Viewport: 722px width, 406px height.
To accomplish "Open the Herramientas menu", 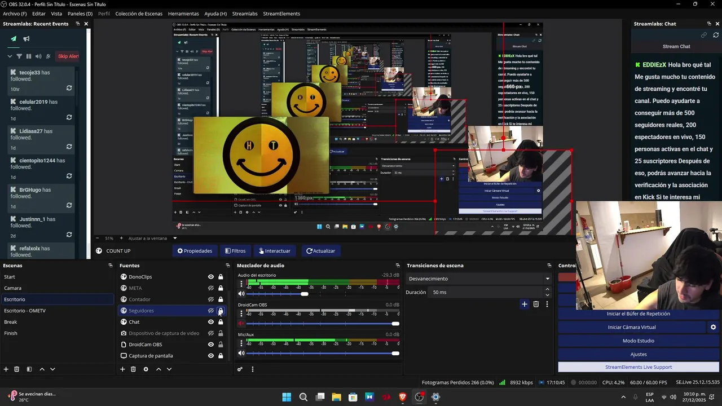I will pos(183,14).
